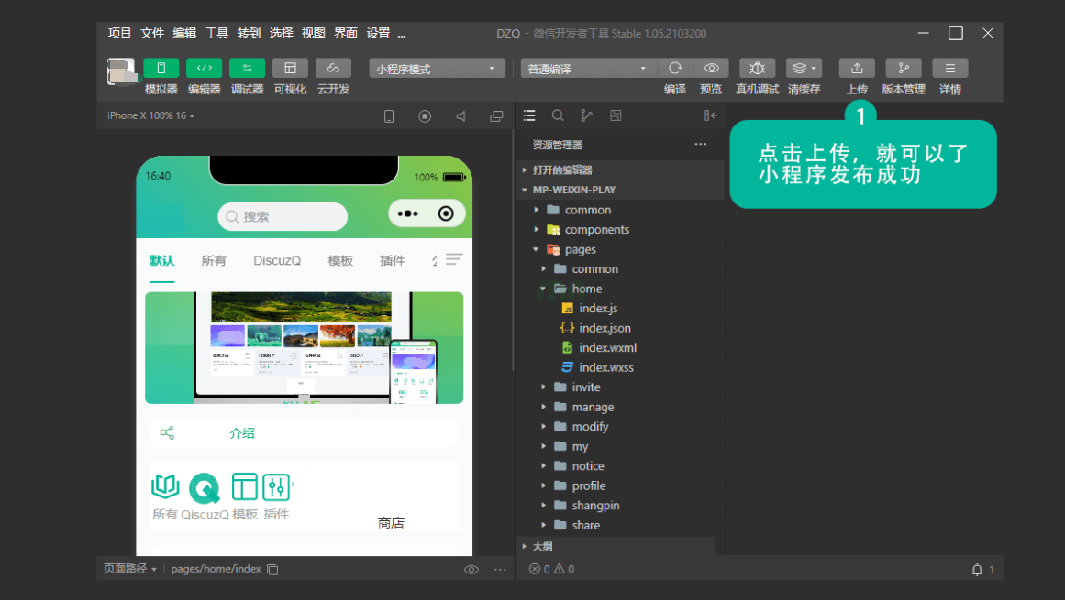
Task: Open the 设置 menu
Action: tap(378, 33)
